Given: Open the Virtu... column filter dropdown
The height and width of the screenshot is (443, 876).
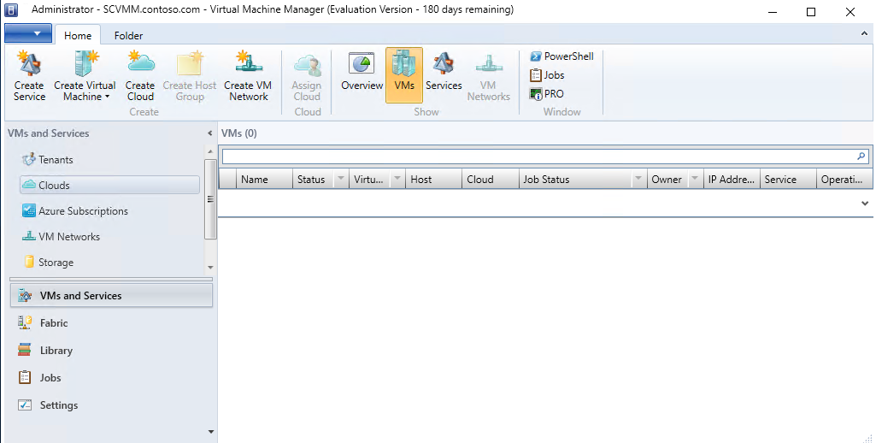Looking at the screenshot, I should (x=397, y=179).
